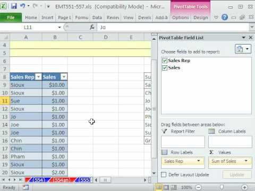255x191 pixels.
Task: Open the Sales Rep column filter dropdown
Action: [x=38, y=77]
